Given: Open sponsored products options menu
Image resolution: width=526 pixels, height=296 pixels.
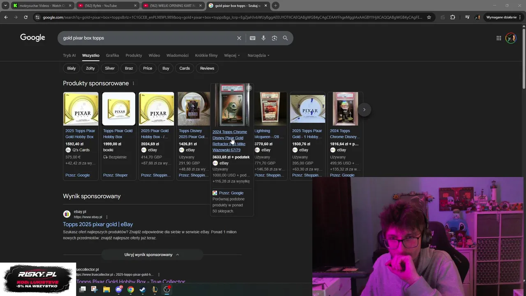Looking at the screenshot, I should [x=133, y=83].
